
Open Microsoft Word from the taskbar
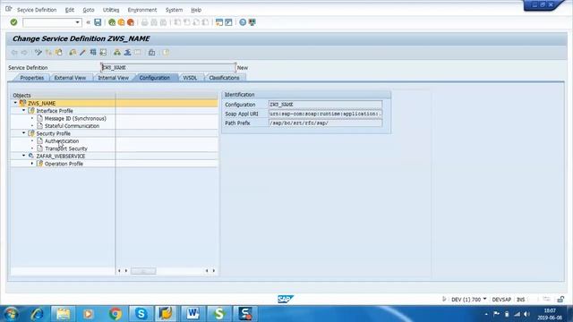click(x=192, y=314)
